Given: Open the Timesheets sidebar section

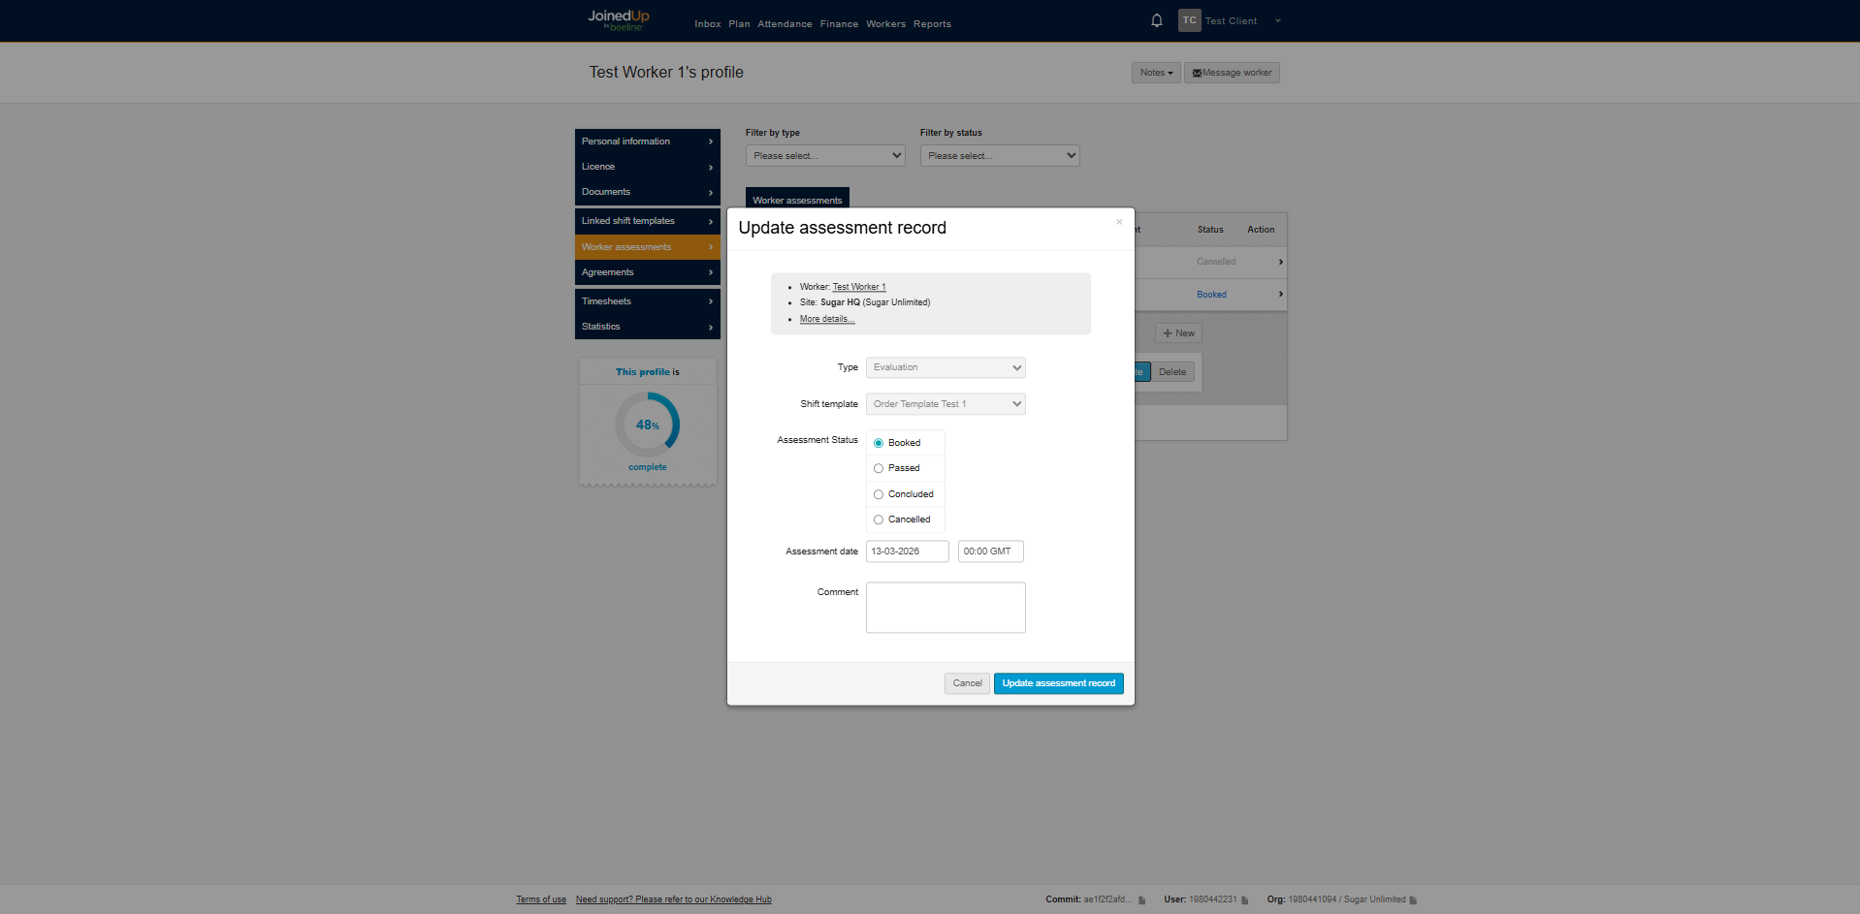Looking at the screenshot, I should pos(647,301).
